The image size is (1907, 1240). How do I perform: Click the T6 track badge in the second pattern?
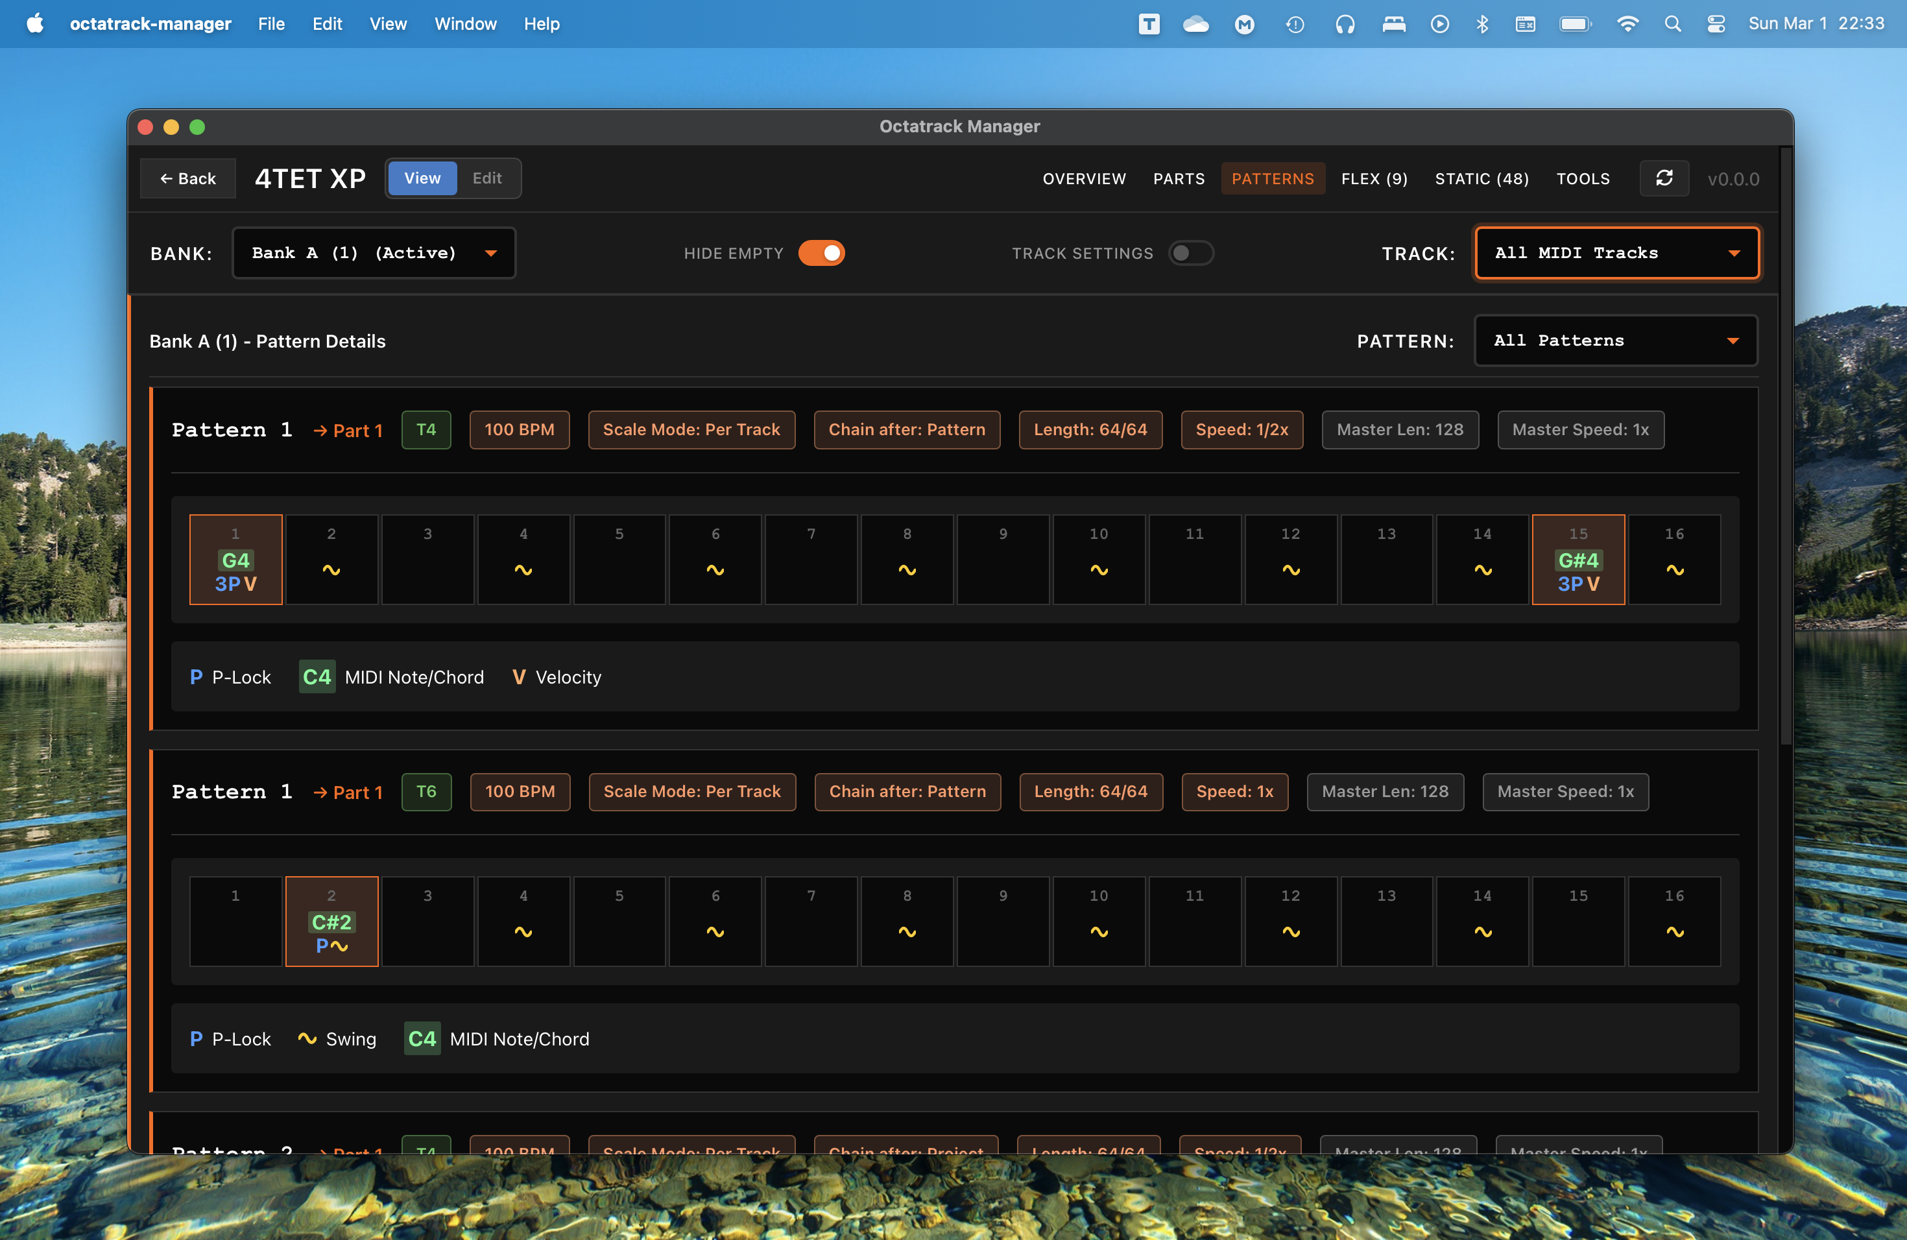tap(426, 791)
